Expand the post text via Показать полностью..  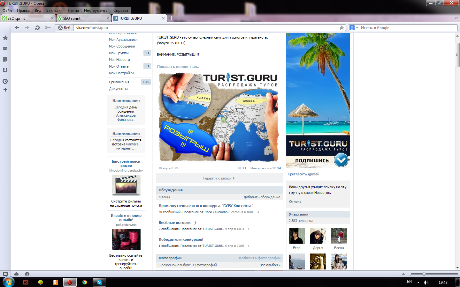[178, 67]
